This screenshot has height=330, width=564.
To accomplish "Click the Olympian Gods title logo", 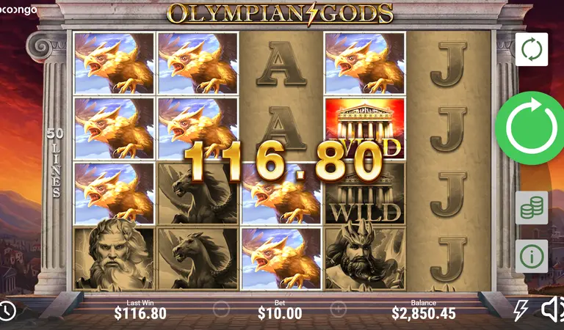I will [280, 14].
